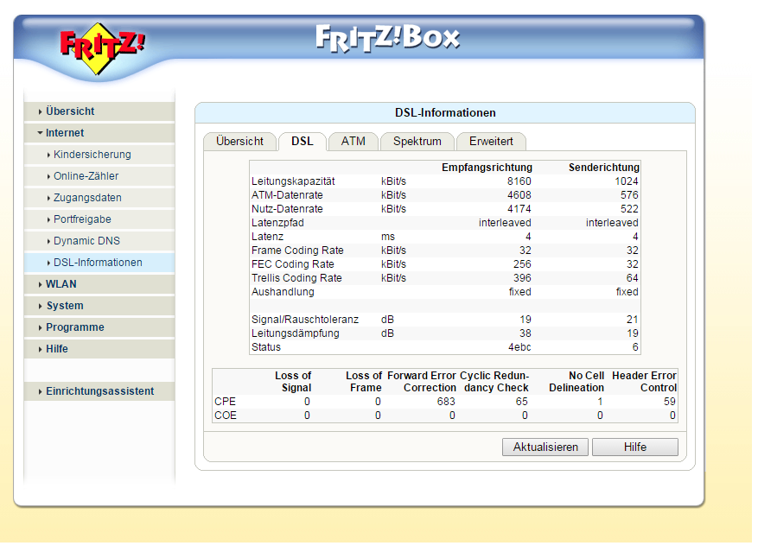The image size is (758, 552).
Task: Expand the Hilfe sidebar arrow
Action: click(x=40, y=350)
